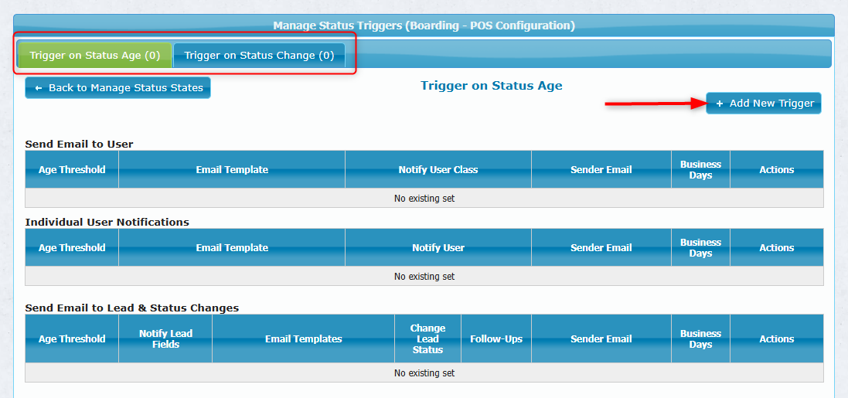This screenshot has height=398, width=848.
Task: Click the plus icon on Add New Trigger
Action: click(x=720, y=104)
